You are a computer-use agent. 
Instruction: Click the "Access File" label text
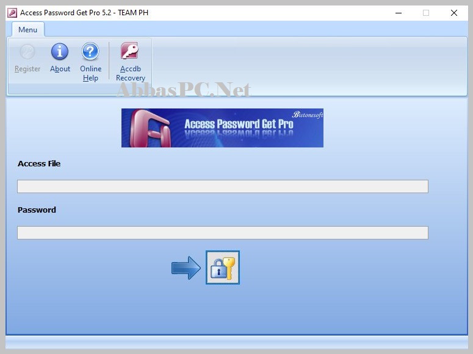point(39,163)
